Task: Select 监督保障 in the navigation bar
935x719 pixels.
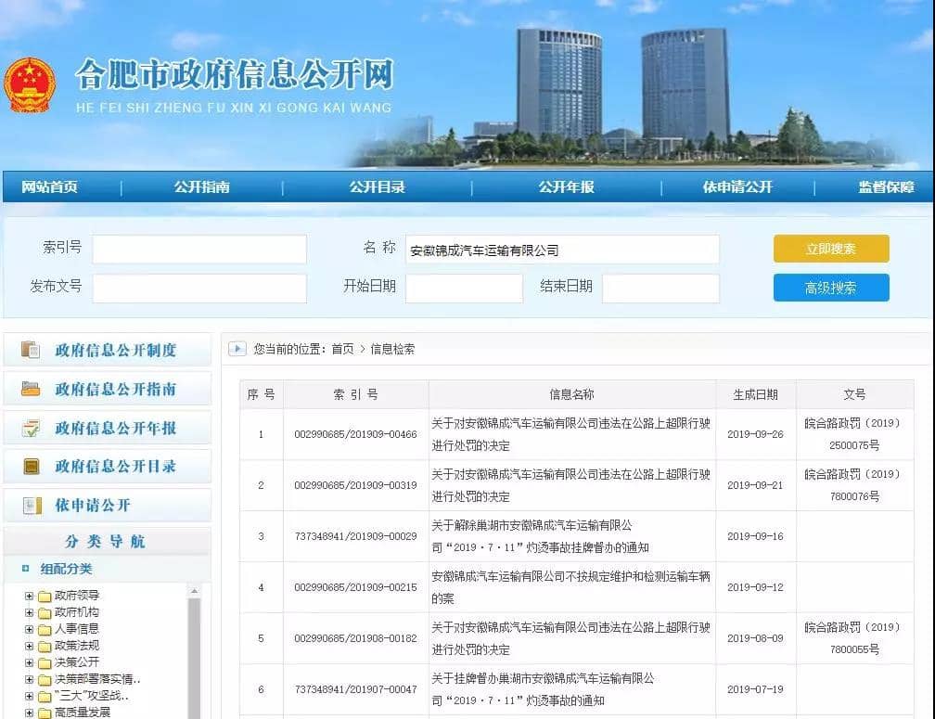Action: tap(885, 187)
